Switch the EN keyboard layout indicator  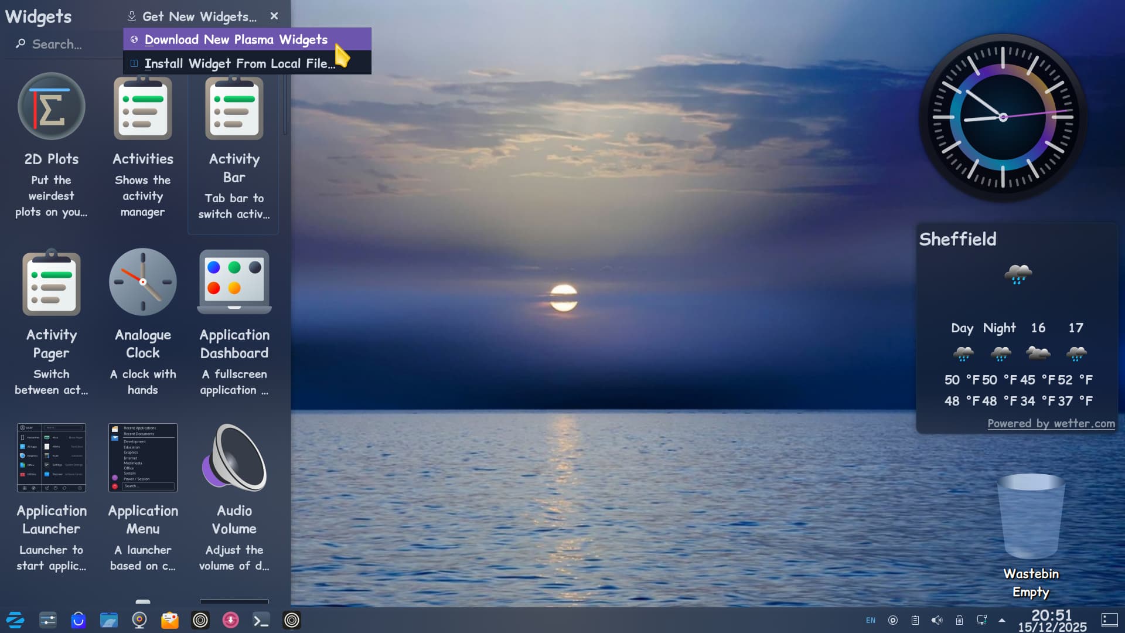click(x=871, y=620)
